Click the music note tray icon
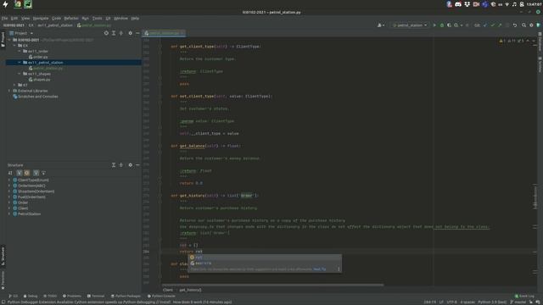Viewport: 543px width, 305px height. click(x=514, y=4)
